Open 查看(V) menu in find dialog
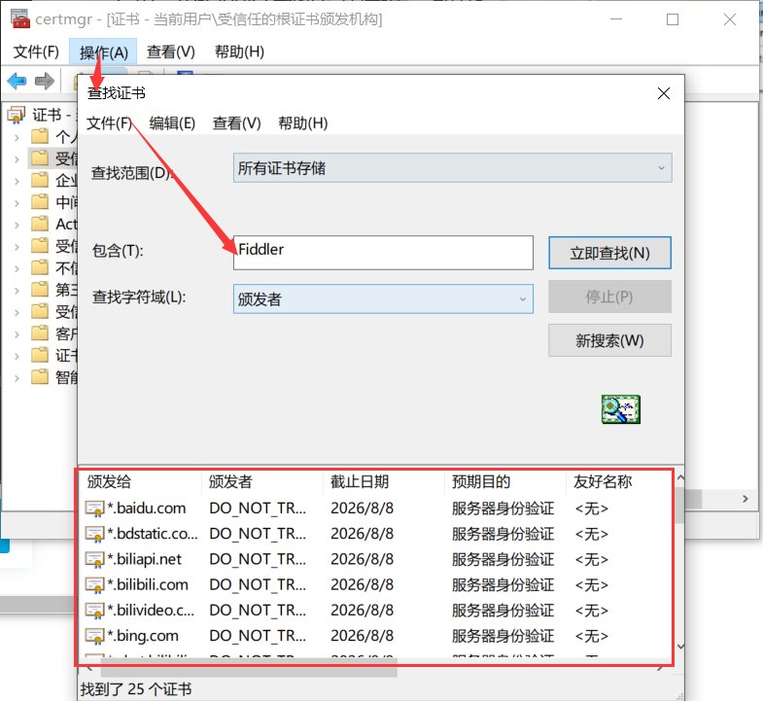The height and width of the screenshot is (701, 763). pos(237,123)
